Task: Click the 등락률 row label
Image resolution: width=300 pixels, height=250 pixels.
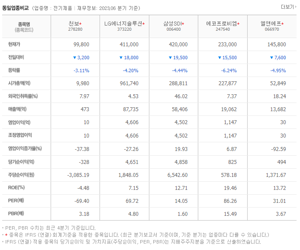Action: coord(14,70)
